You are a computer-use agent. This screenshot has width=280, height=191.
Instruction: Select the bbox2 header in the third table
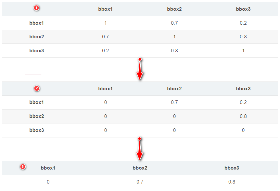coord(140,168)
